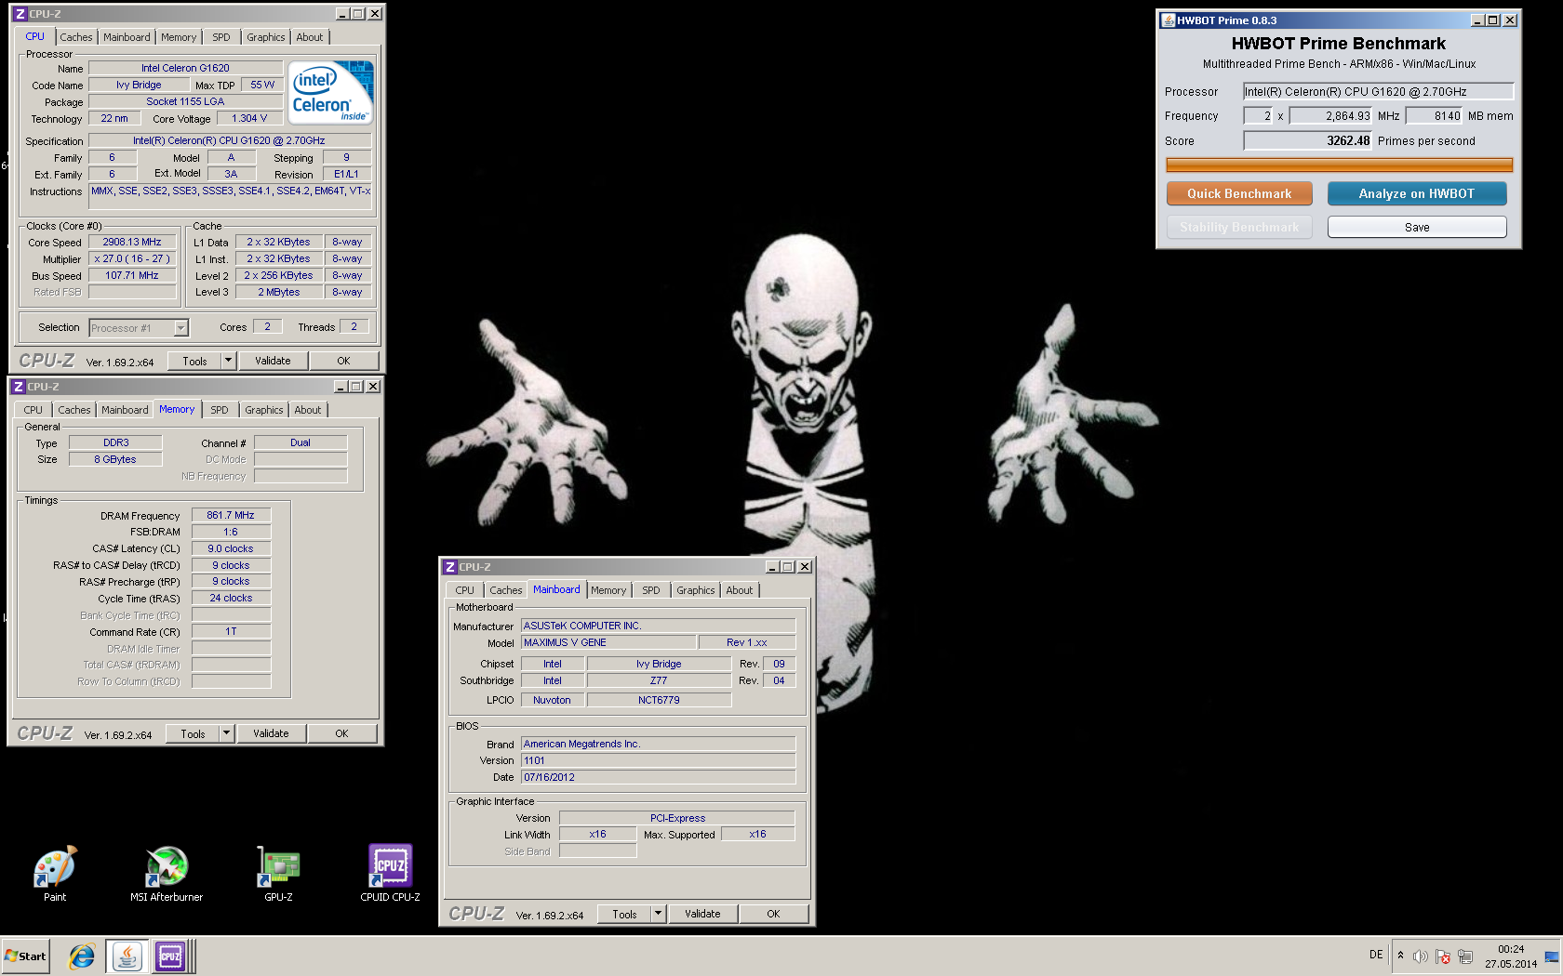Click the orange benchmark progress bar

(x=1340, y=165)
